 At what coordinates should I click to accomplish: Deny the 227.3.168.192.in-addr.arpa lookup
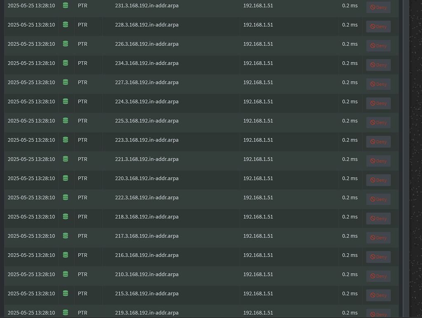378,84
